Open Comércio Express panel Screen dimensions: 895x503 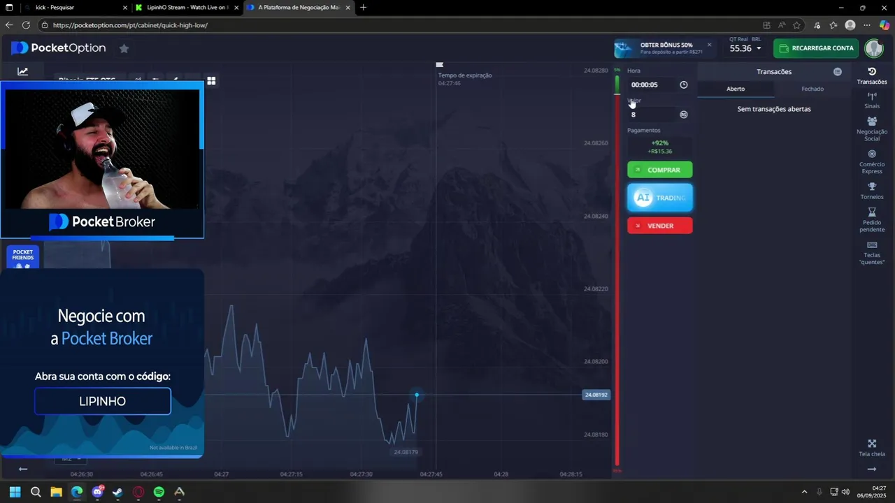point(872,162)
